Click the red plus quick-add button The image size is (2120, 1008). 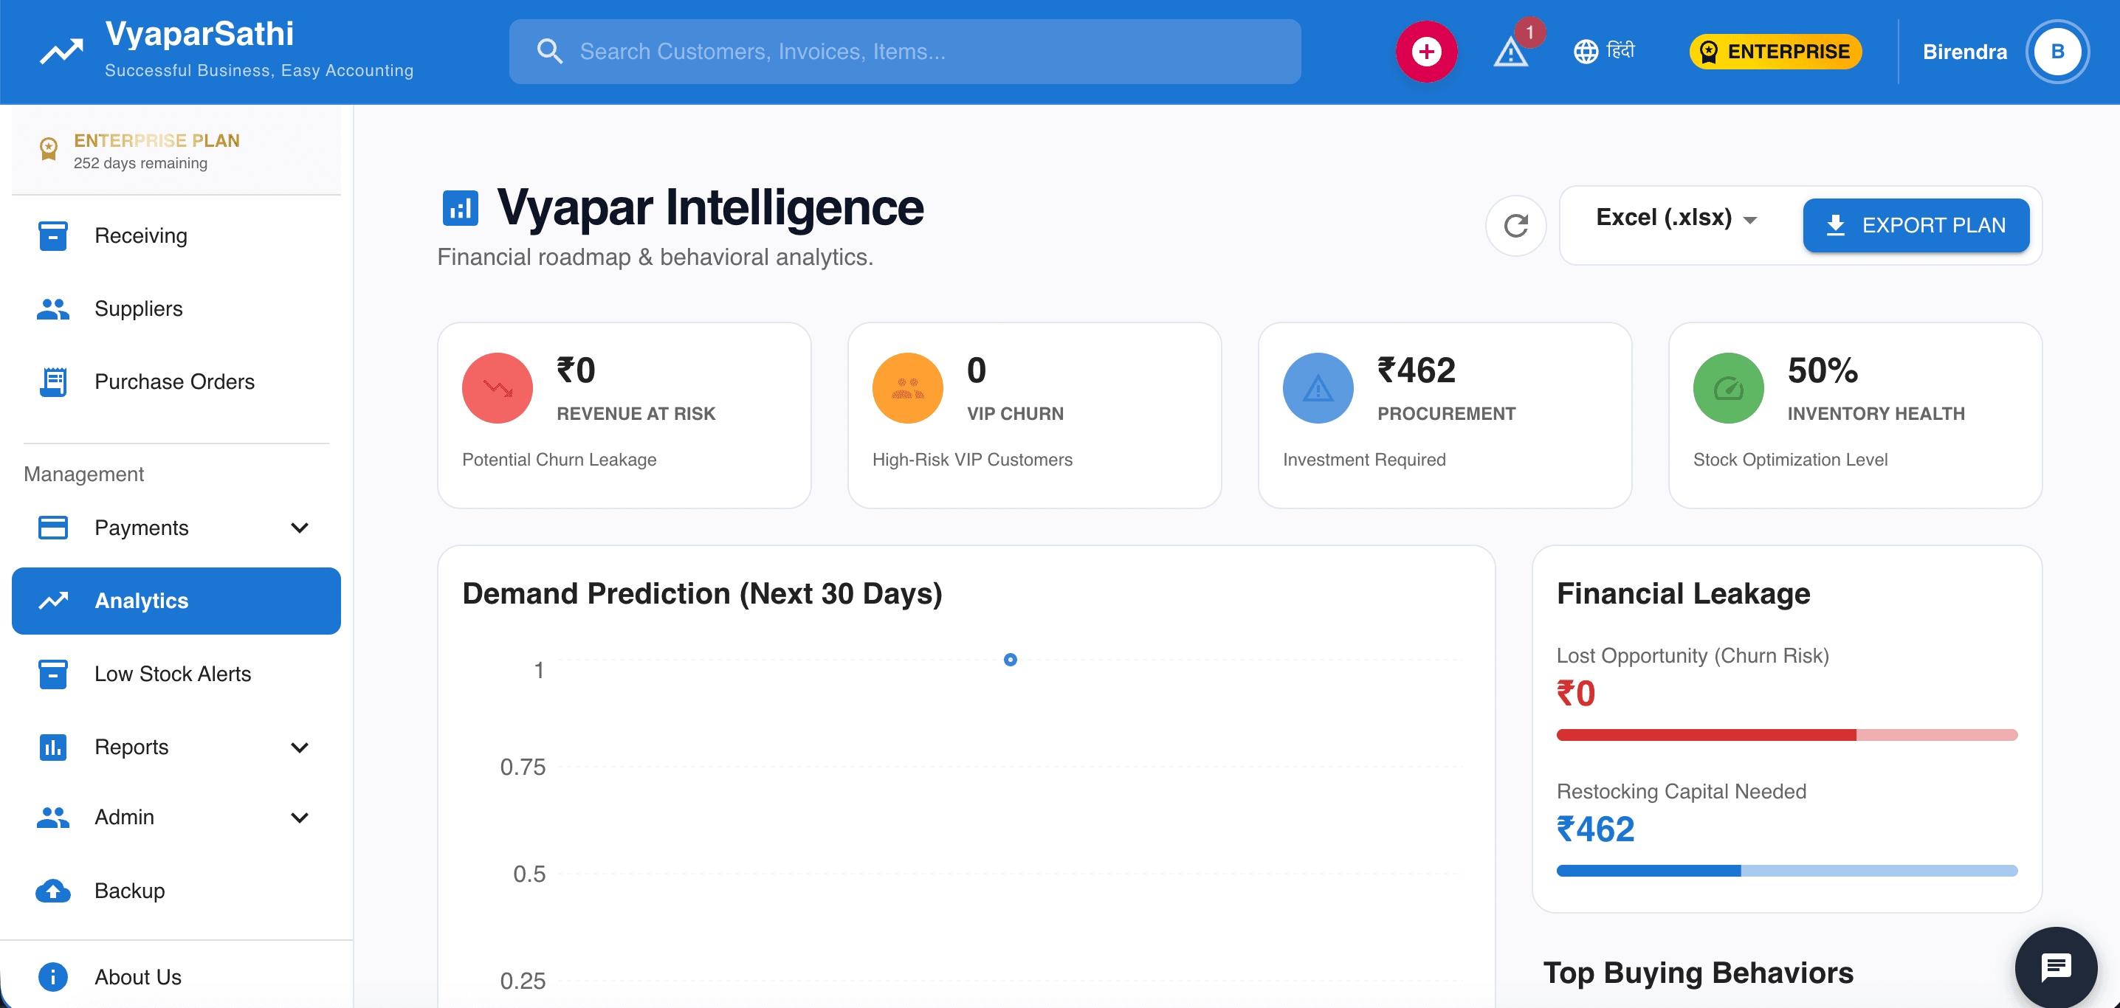pos(1426,52)
